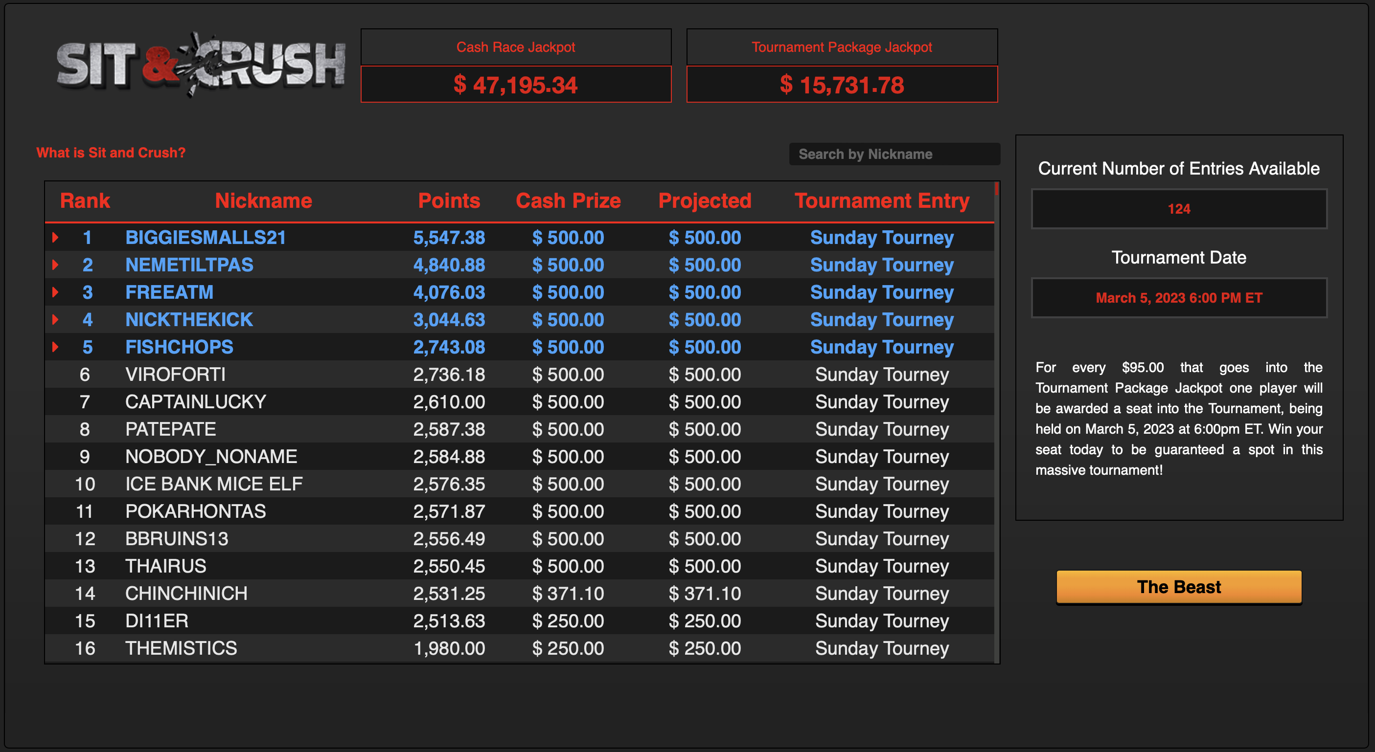Click CHINCHINICH's cash prize $371.10
The height and width of the screenshot is (752, 1375).
tap(568, 593)
